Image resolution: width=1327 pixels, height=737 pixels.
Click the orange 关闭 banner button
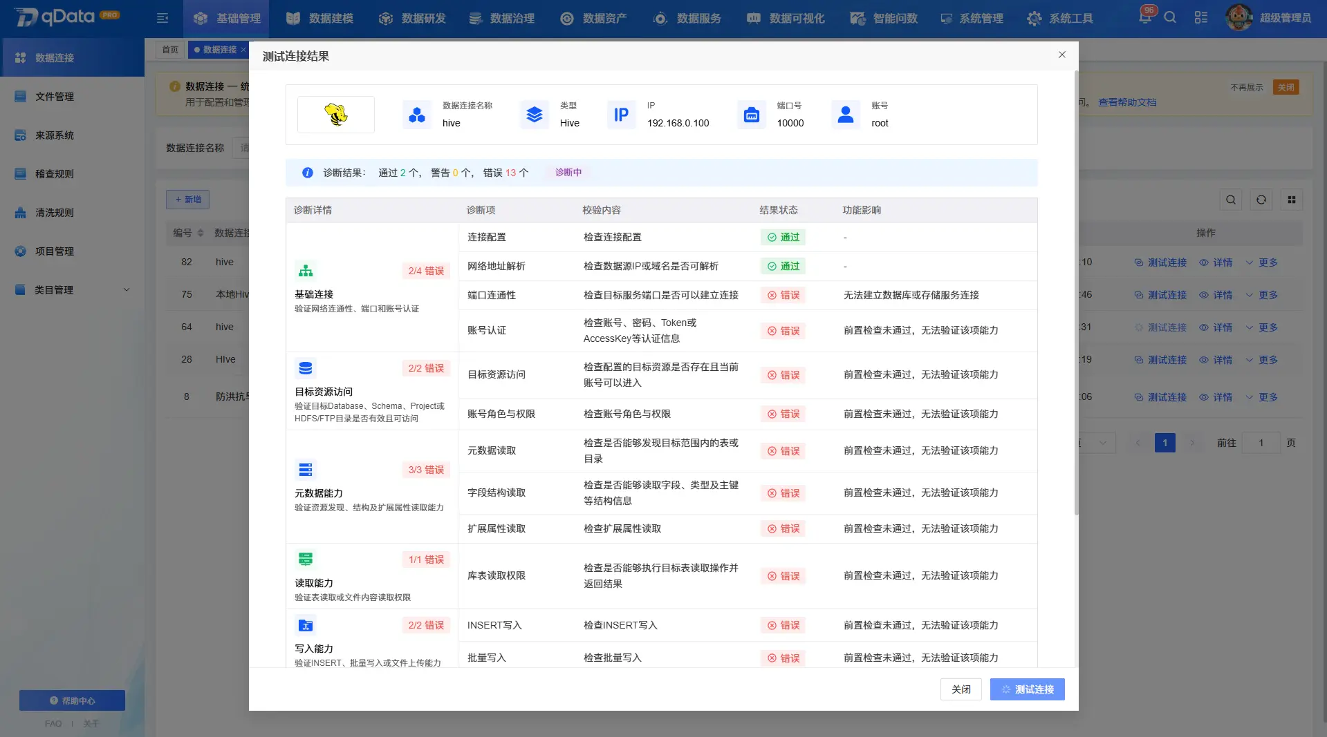pyautogui.click(x=1286, y=87)
